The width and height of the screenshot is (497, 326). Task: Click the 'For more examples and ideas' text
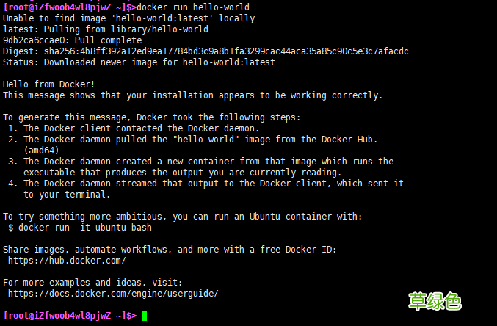coord(92,283)
